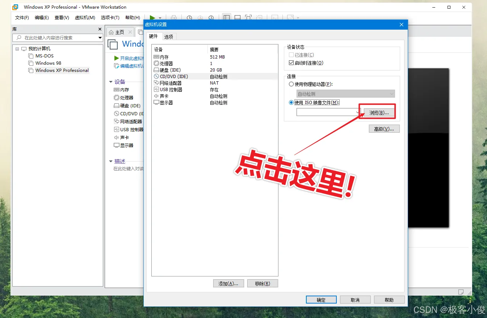Image resolution: width=487 pixels, height=318 pixels.
Task: Confirm with the 确定 button
Action: pyautogui.click(x=321, y=300)
